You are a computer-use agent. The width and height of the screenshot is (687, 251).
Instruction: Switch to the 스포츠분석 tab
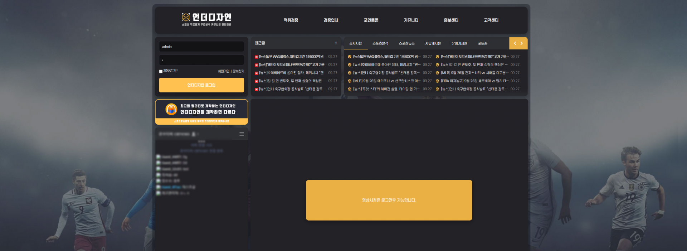pyautogui.click(x=380, y=43)
